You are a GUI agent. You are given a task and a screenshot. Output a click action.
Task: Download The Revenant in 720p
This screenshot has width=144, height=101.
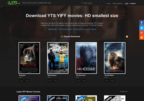point(78,81)
